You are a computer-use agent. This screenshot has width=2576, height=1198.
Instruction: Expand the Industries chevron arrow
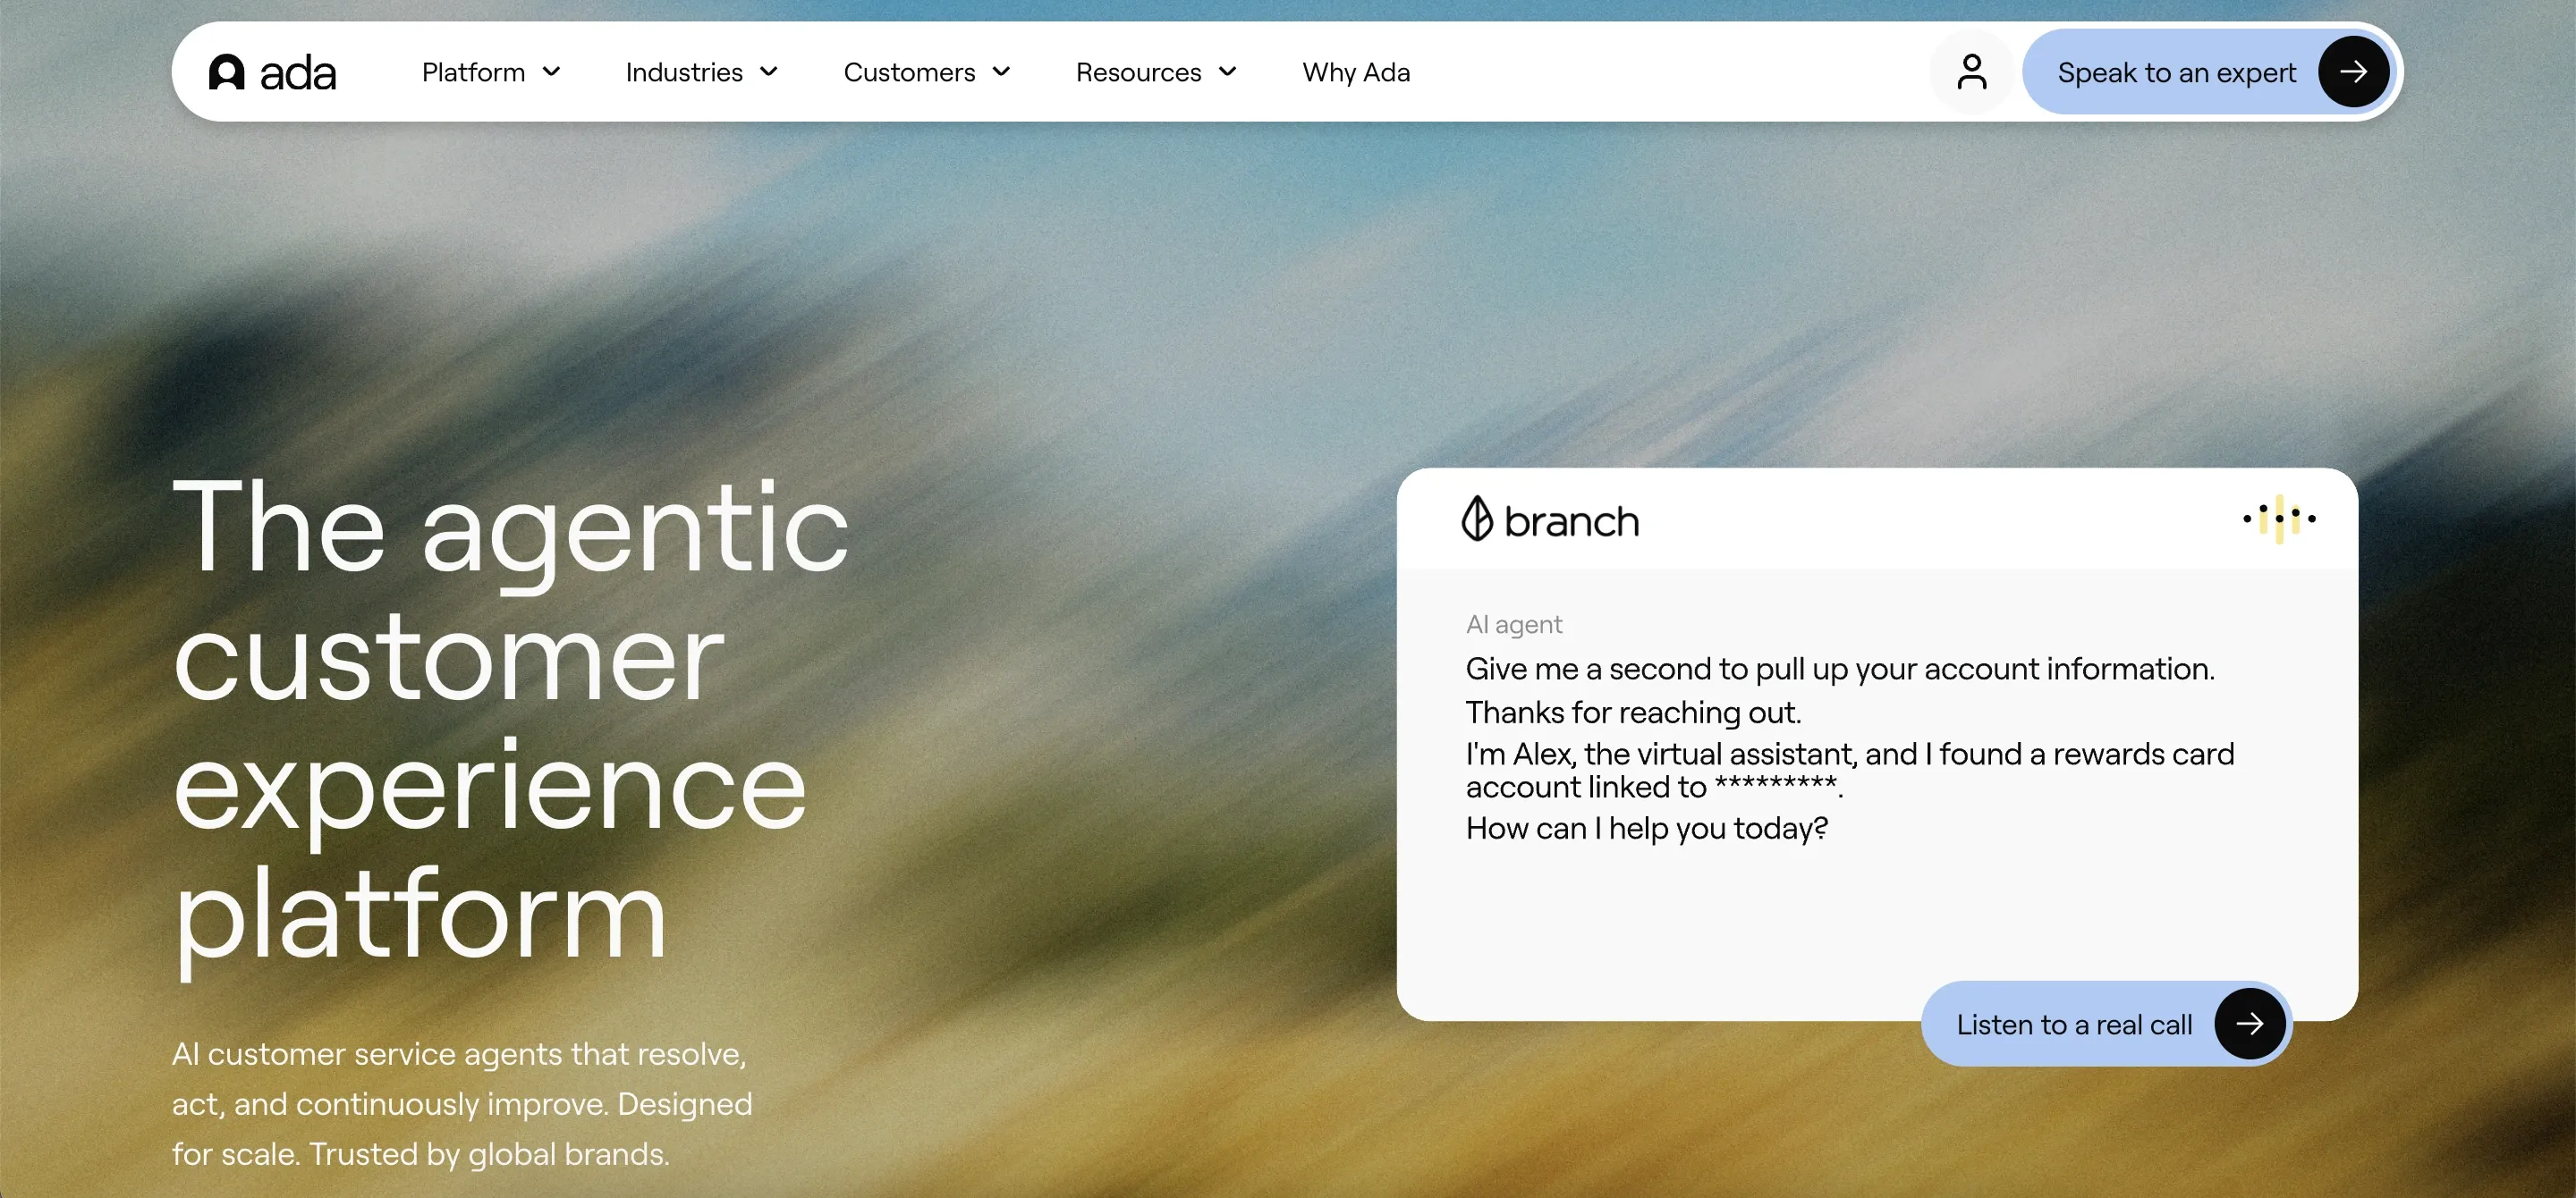tap(769, 72)
